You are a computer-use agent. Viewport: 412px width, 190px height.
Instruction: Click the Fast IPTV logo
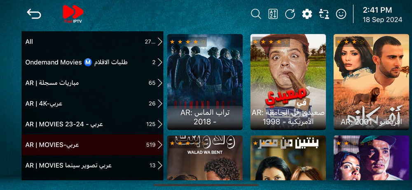coord(73,14)
